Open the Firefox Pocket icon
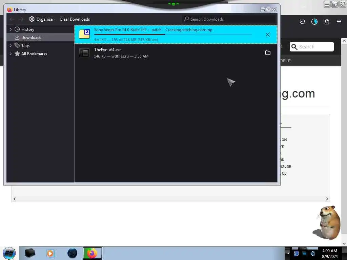This screenshot has width=347, height=260. (x=302, y=22)
